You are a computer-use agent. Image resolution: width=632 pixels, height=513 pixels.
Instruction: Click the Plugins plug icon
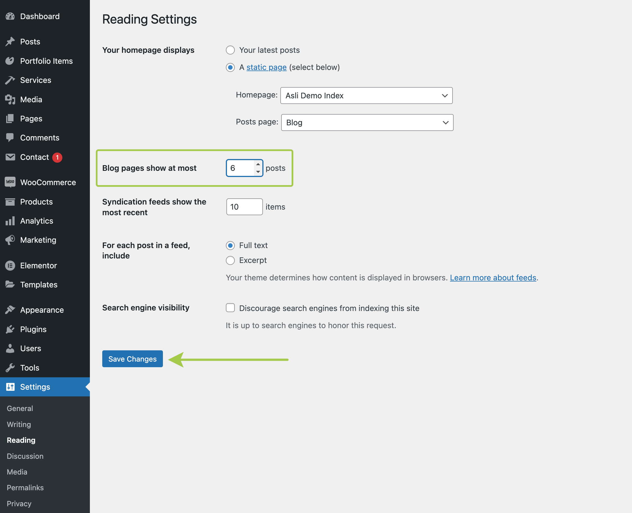(10, 329)
